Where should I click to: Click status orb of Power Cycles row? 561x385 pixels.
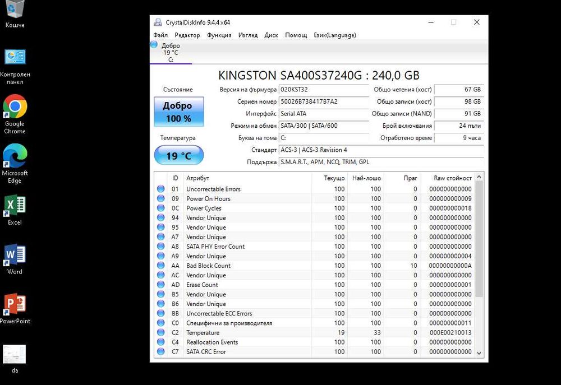(x=160, y=208)
